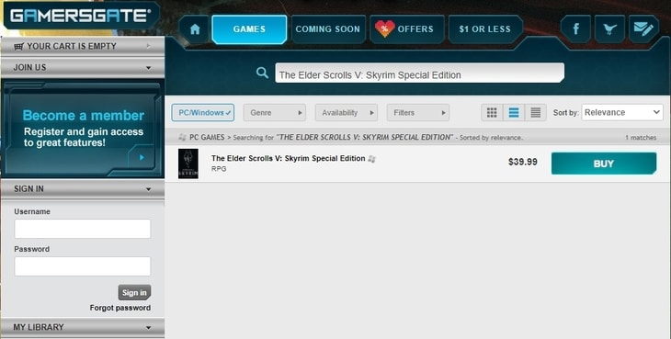Click the shopping cart icon
The image size is (671, 339).
coord(18,46)
